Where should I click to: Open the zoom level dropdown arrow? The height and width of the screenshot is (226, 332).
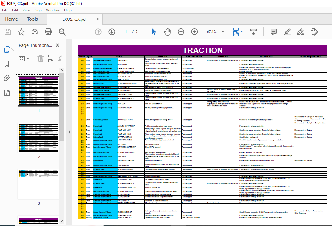click(x=223, y=32)
